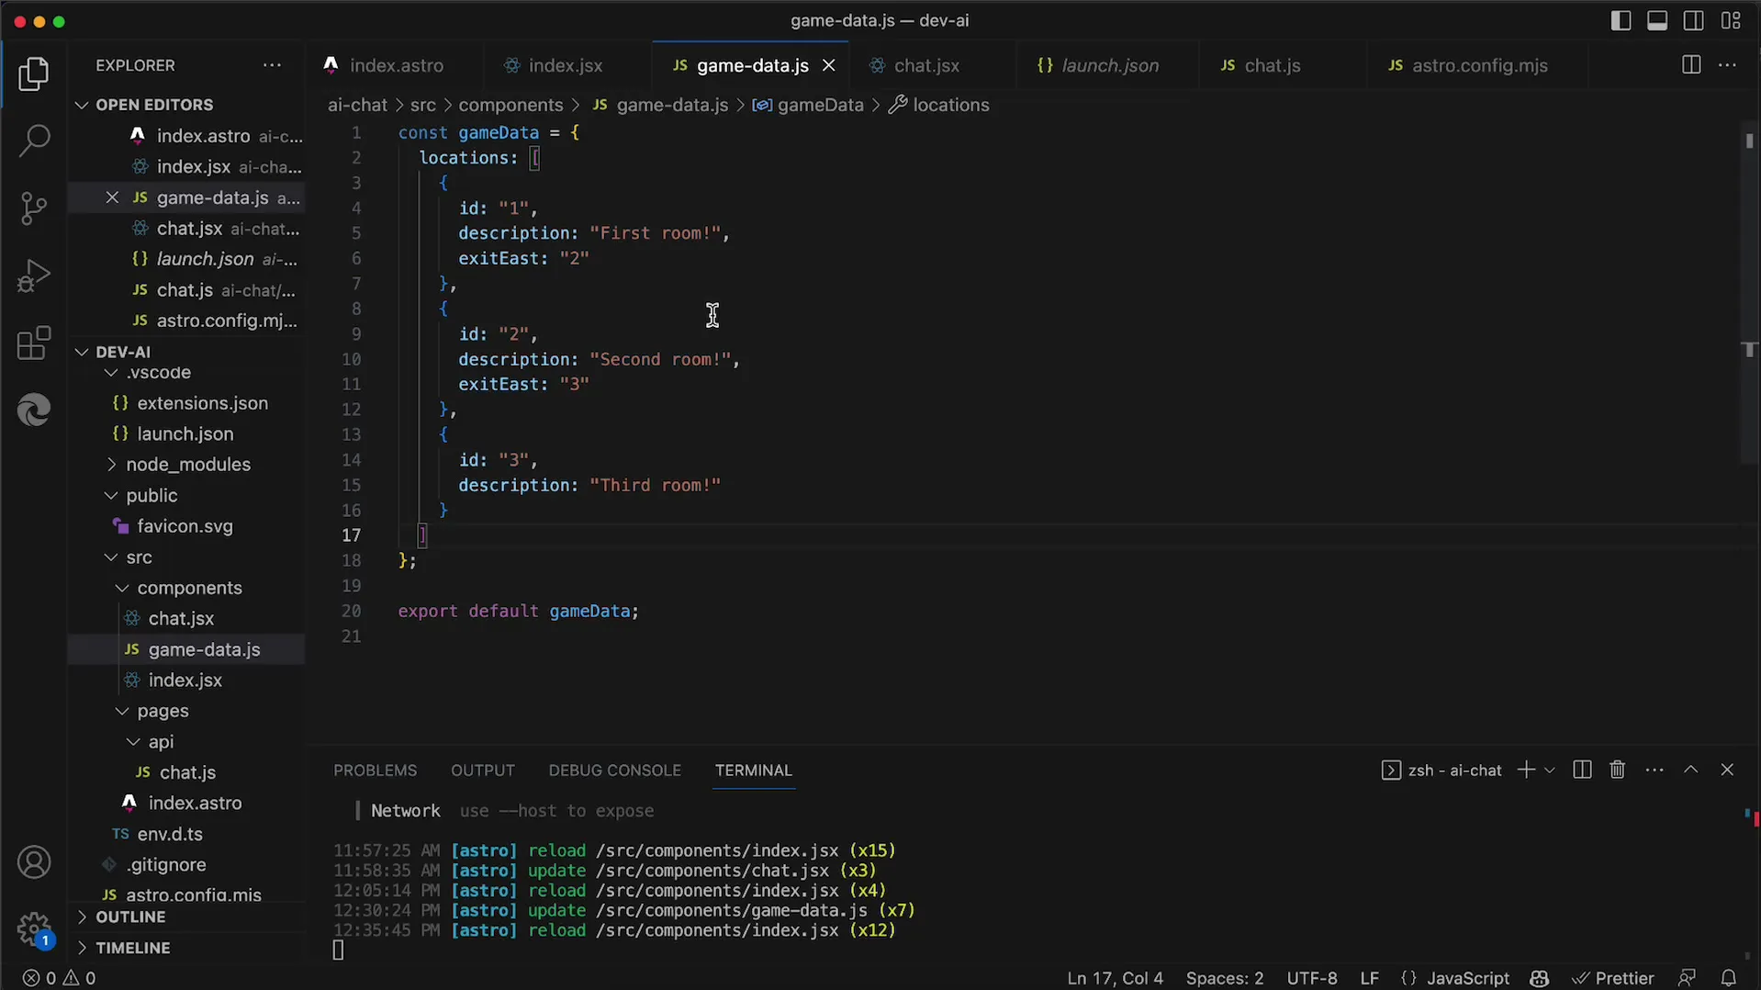Click the Explorer more actions ellipsis
Viewport: 1761px width, 990px height.
click(272, 65)
